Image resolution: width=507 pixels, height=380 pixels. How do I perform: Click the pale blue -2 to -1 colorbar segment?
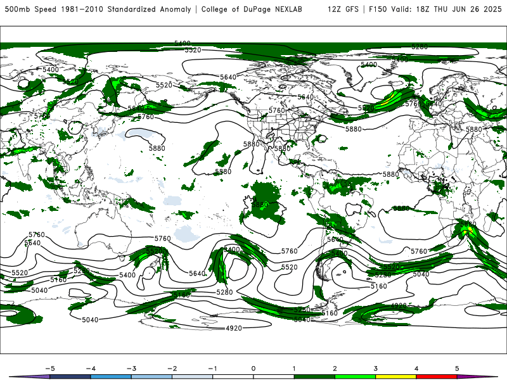pos(193,377)
